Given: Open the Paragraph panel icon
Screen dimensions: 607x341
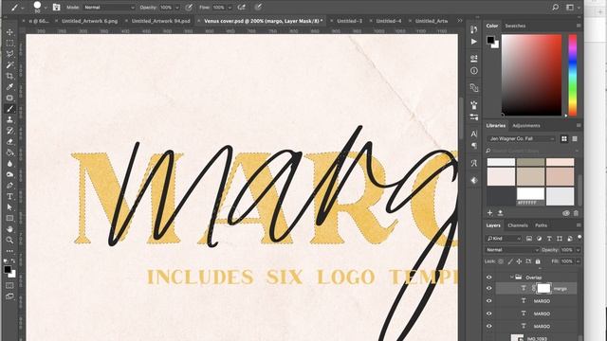Looking at the screenshot, I should (x=474, y=145).
